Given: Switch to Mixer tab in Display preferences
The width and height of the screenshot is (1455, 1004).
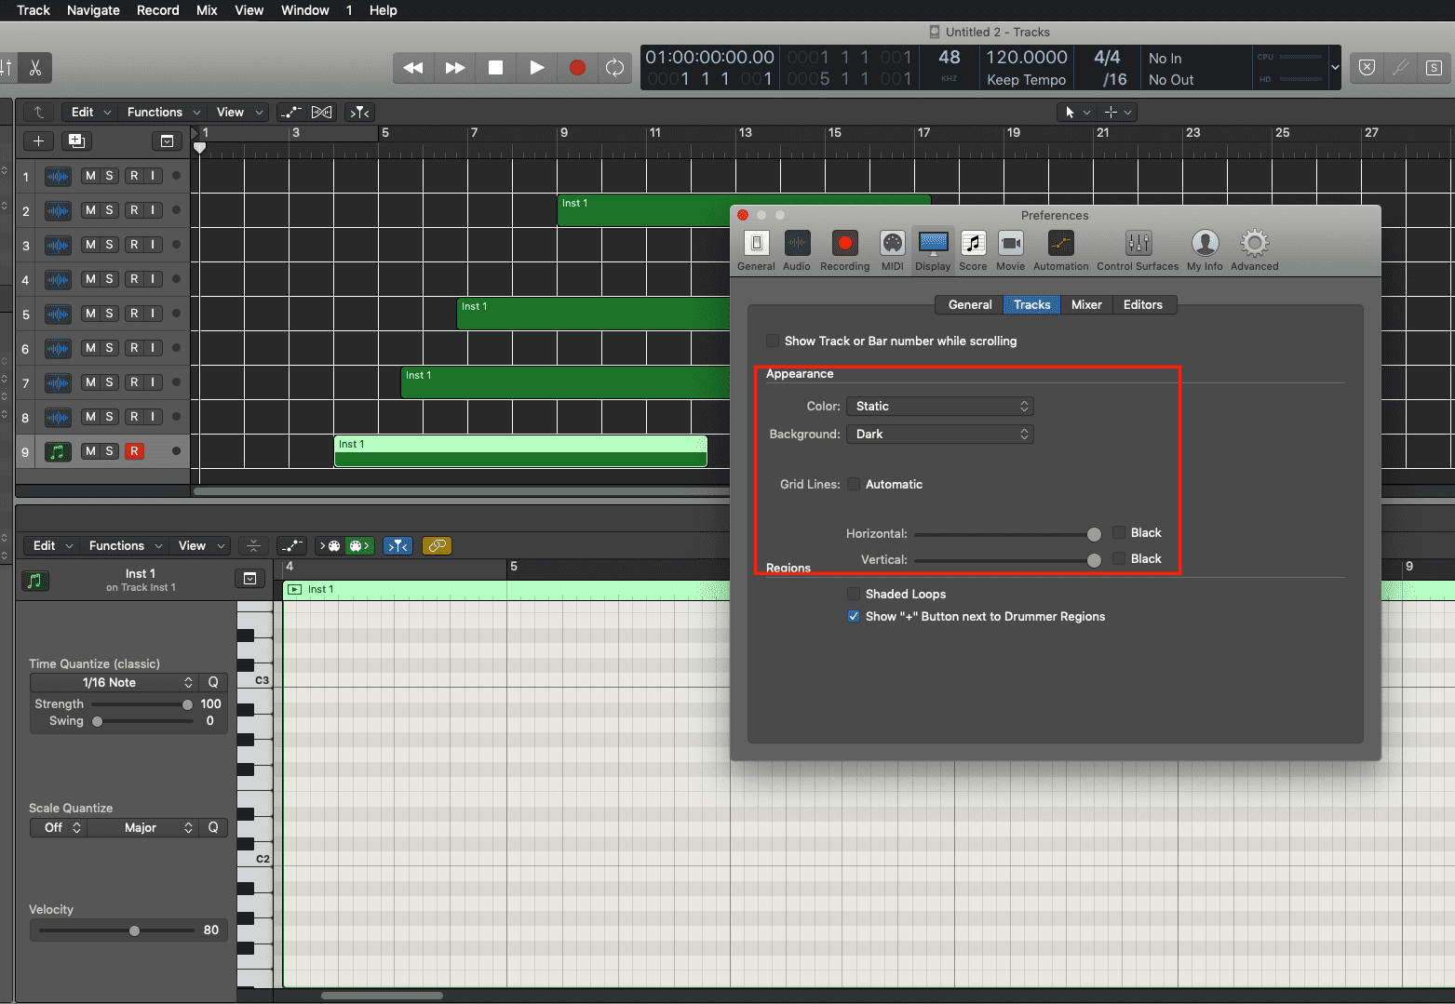Looking at the screenshot, I should click(1086, 305).
